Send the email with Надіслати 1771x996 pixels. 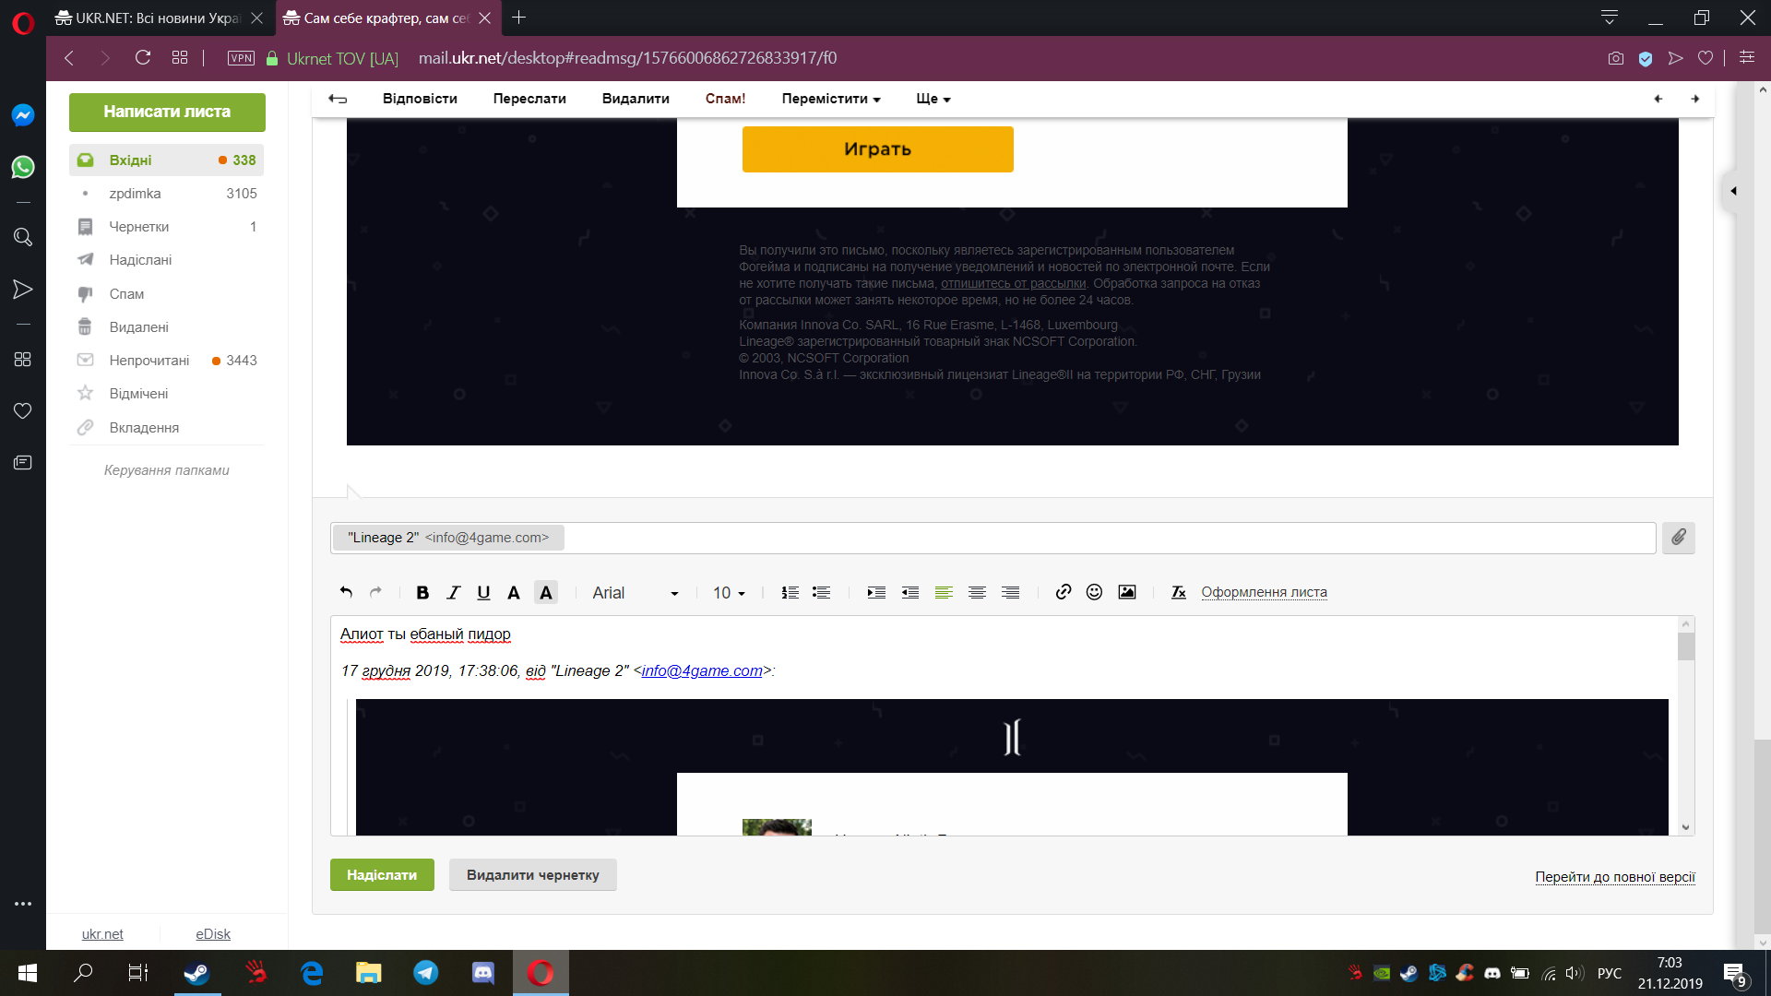click(381, 874)
